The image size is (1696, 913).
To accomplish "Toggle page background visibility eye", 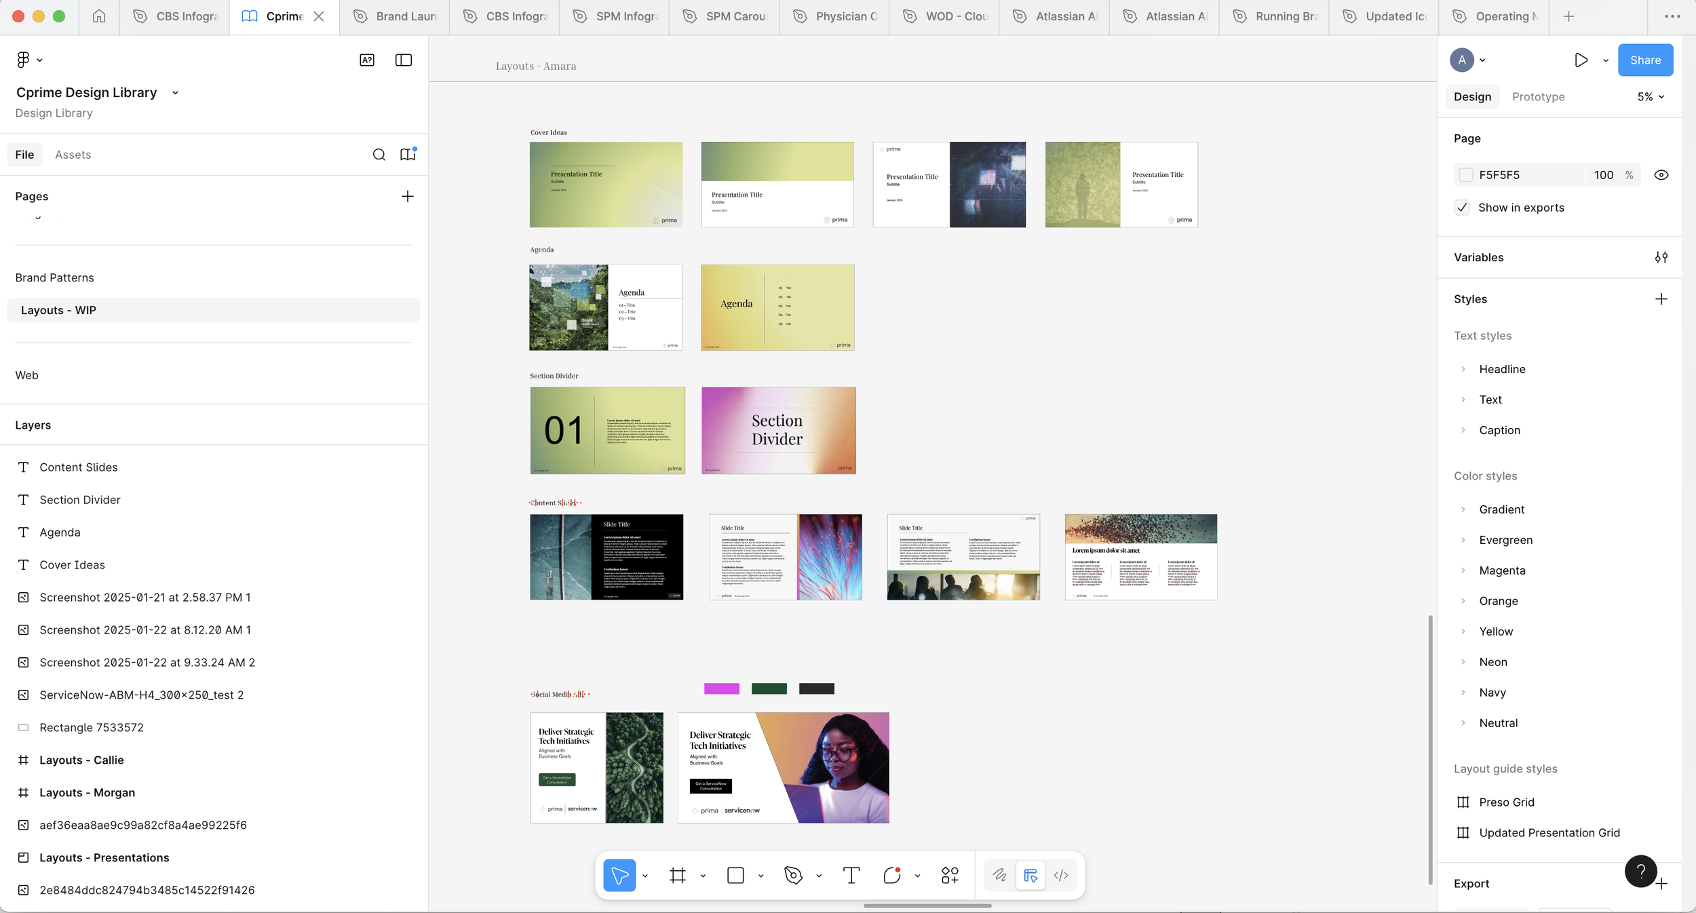I will [1661, 175].
